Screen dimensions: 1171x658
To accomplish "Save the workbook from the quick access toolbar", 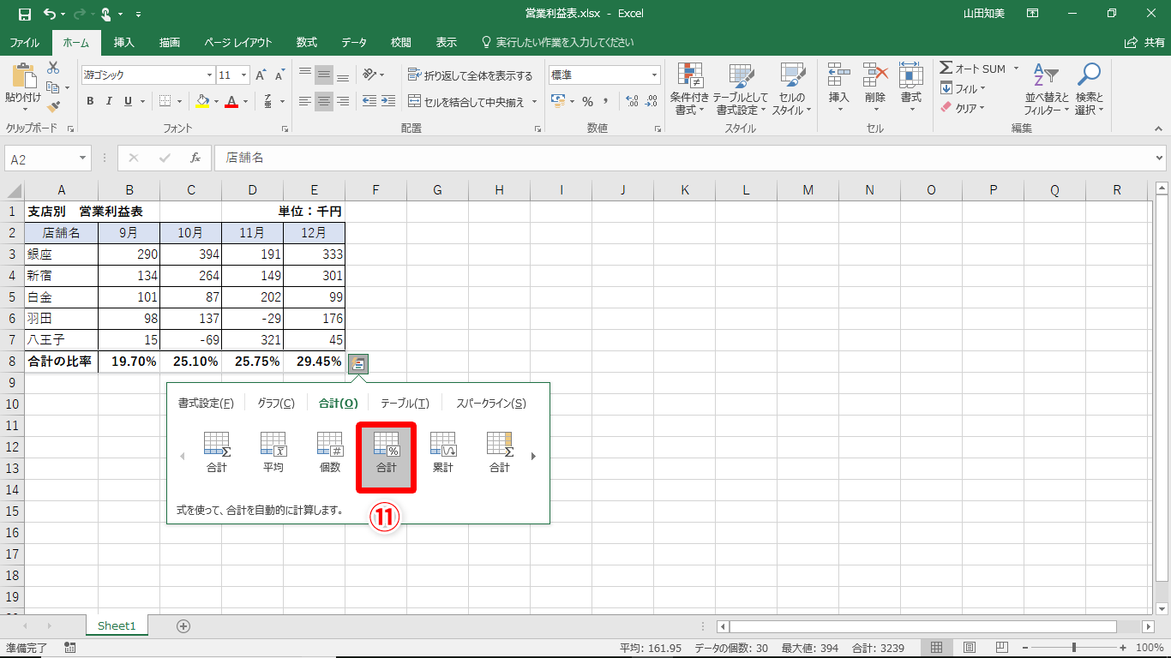I will [24, 14].
